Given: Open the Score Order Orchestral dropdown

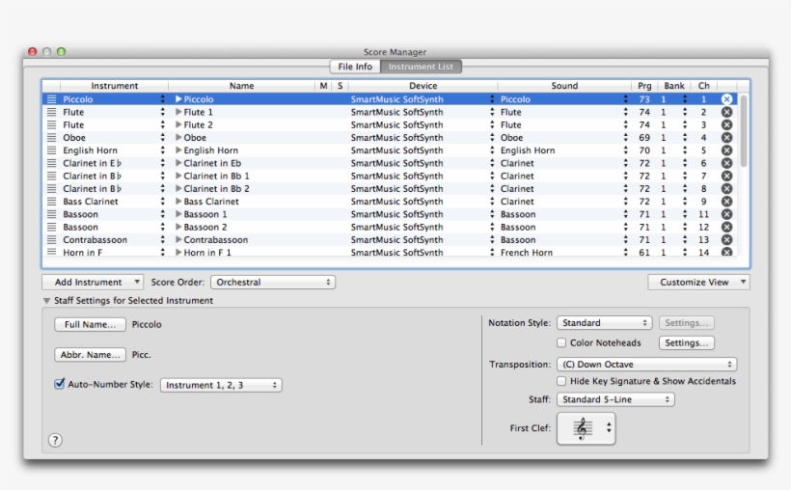Looking at the screenshot, I should click(x=273, y=282).
